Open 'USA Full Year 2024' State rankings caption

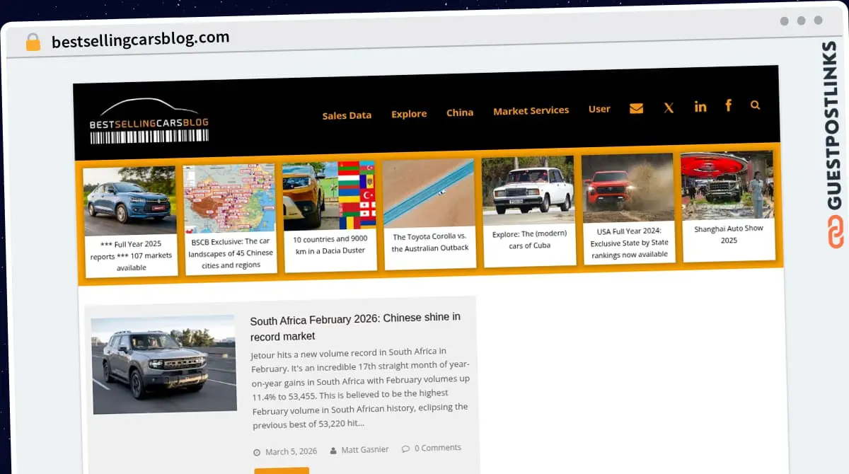click(x=629, y=243)
